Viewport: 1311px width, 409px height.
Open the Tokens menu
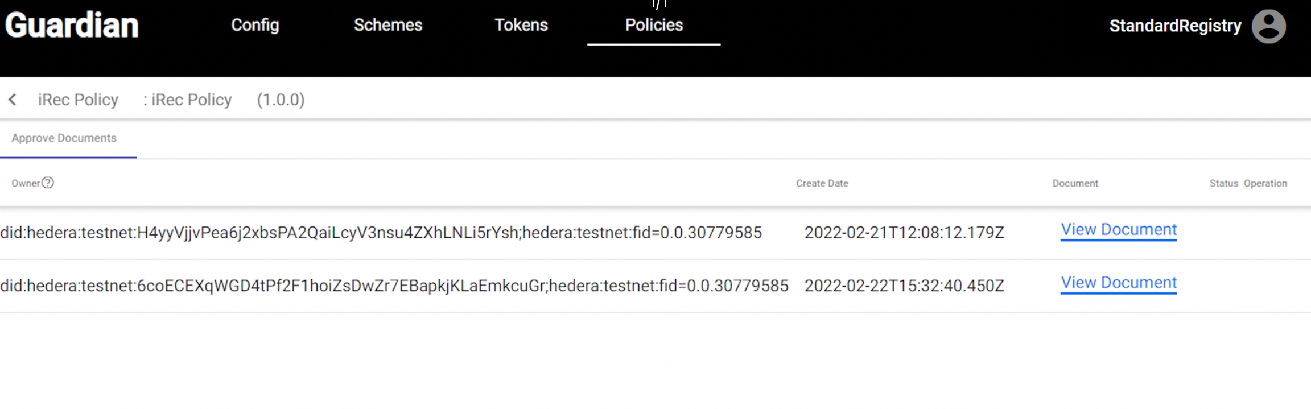(x=521, y=25)
